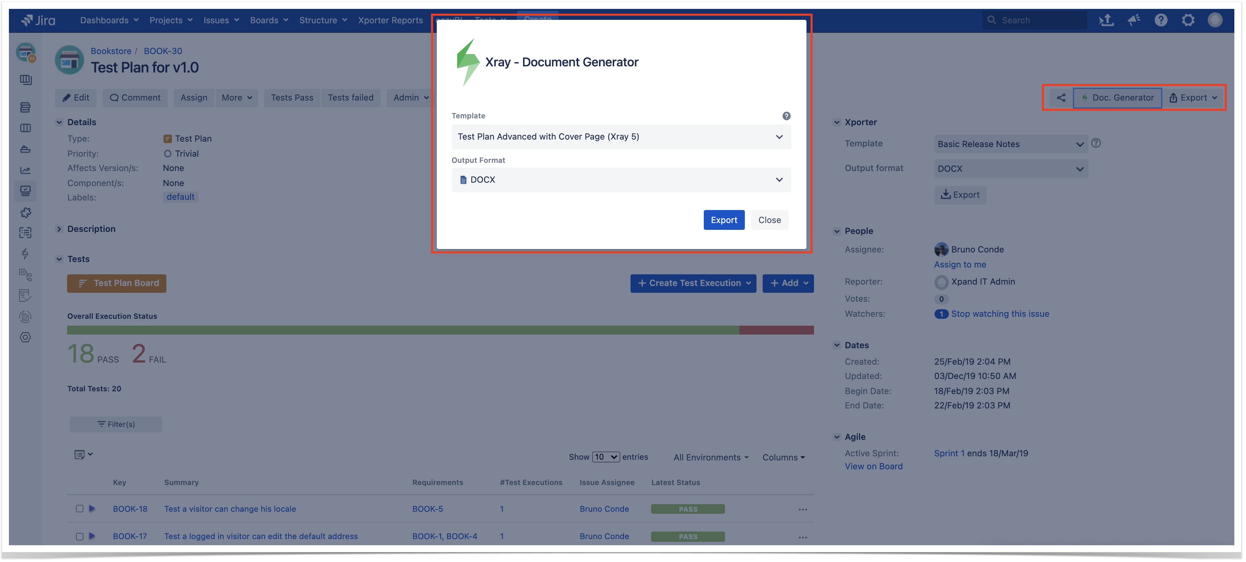Click the PASS status badge for BOOK-18
The image size is (1246, 562).
click(687, 509)
